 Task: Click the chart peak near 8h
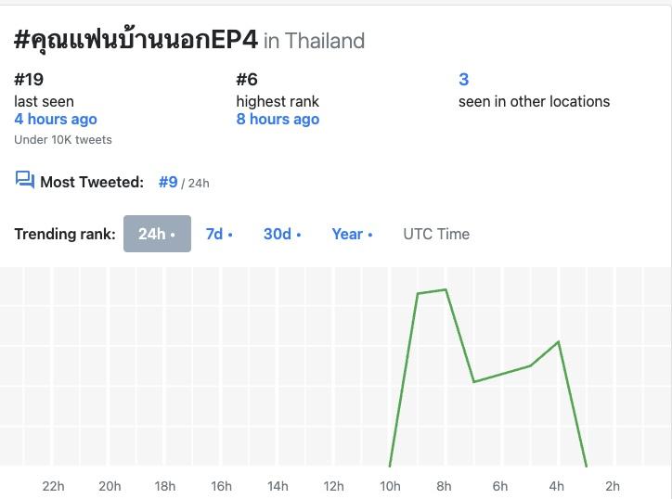pos(446,289)
